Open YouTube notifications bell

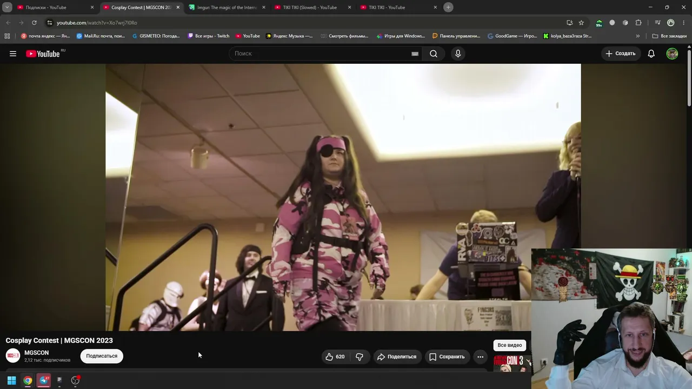coord(651,53)
